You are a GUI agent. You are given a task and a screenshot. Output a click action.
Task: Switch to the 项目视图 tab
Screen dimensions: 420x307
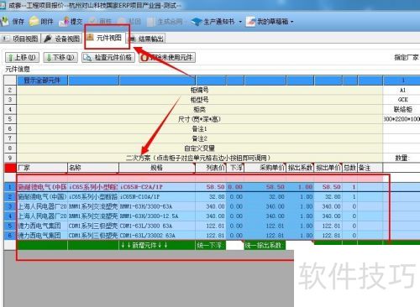(20, 39)
